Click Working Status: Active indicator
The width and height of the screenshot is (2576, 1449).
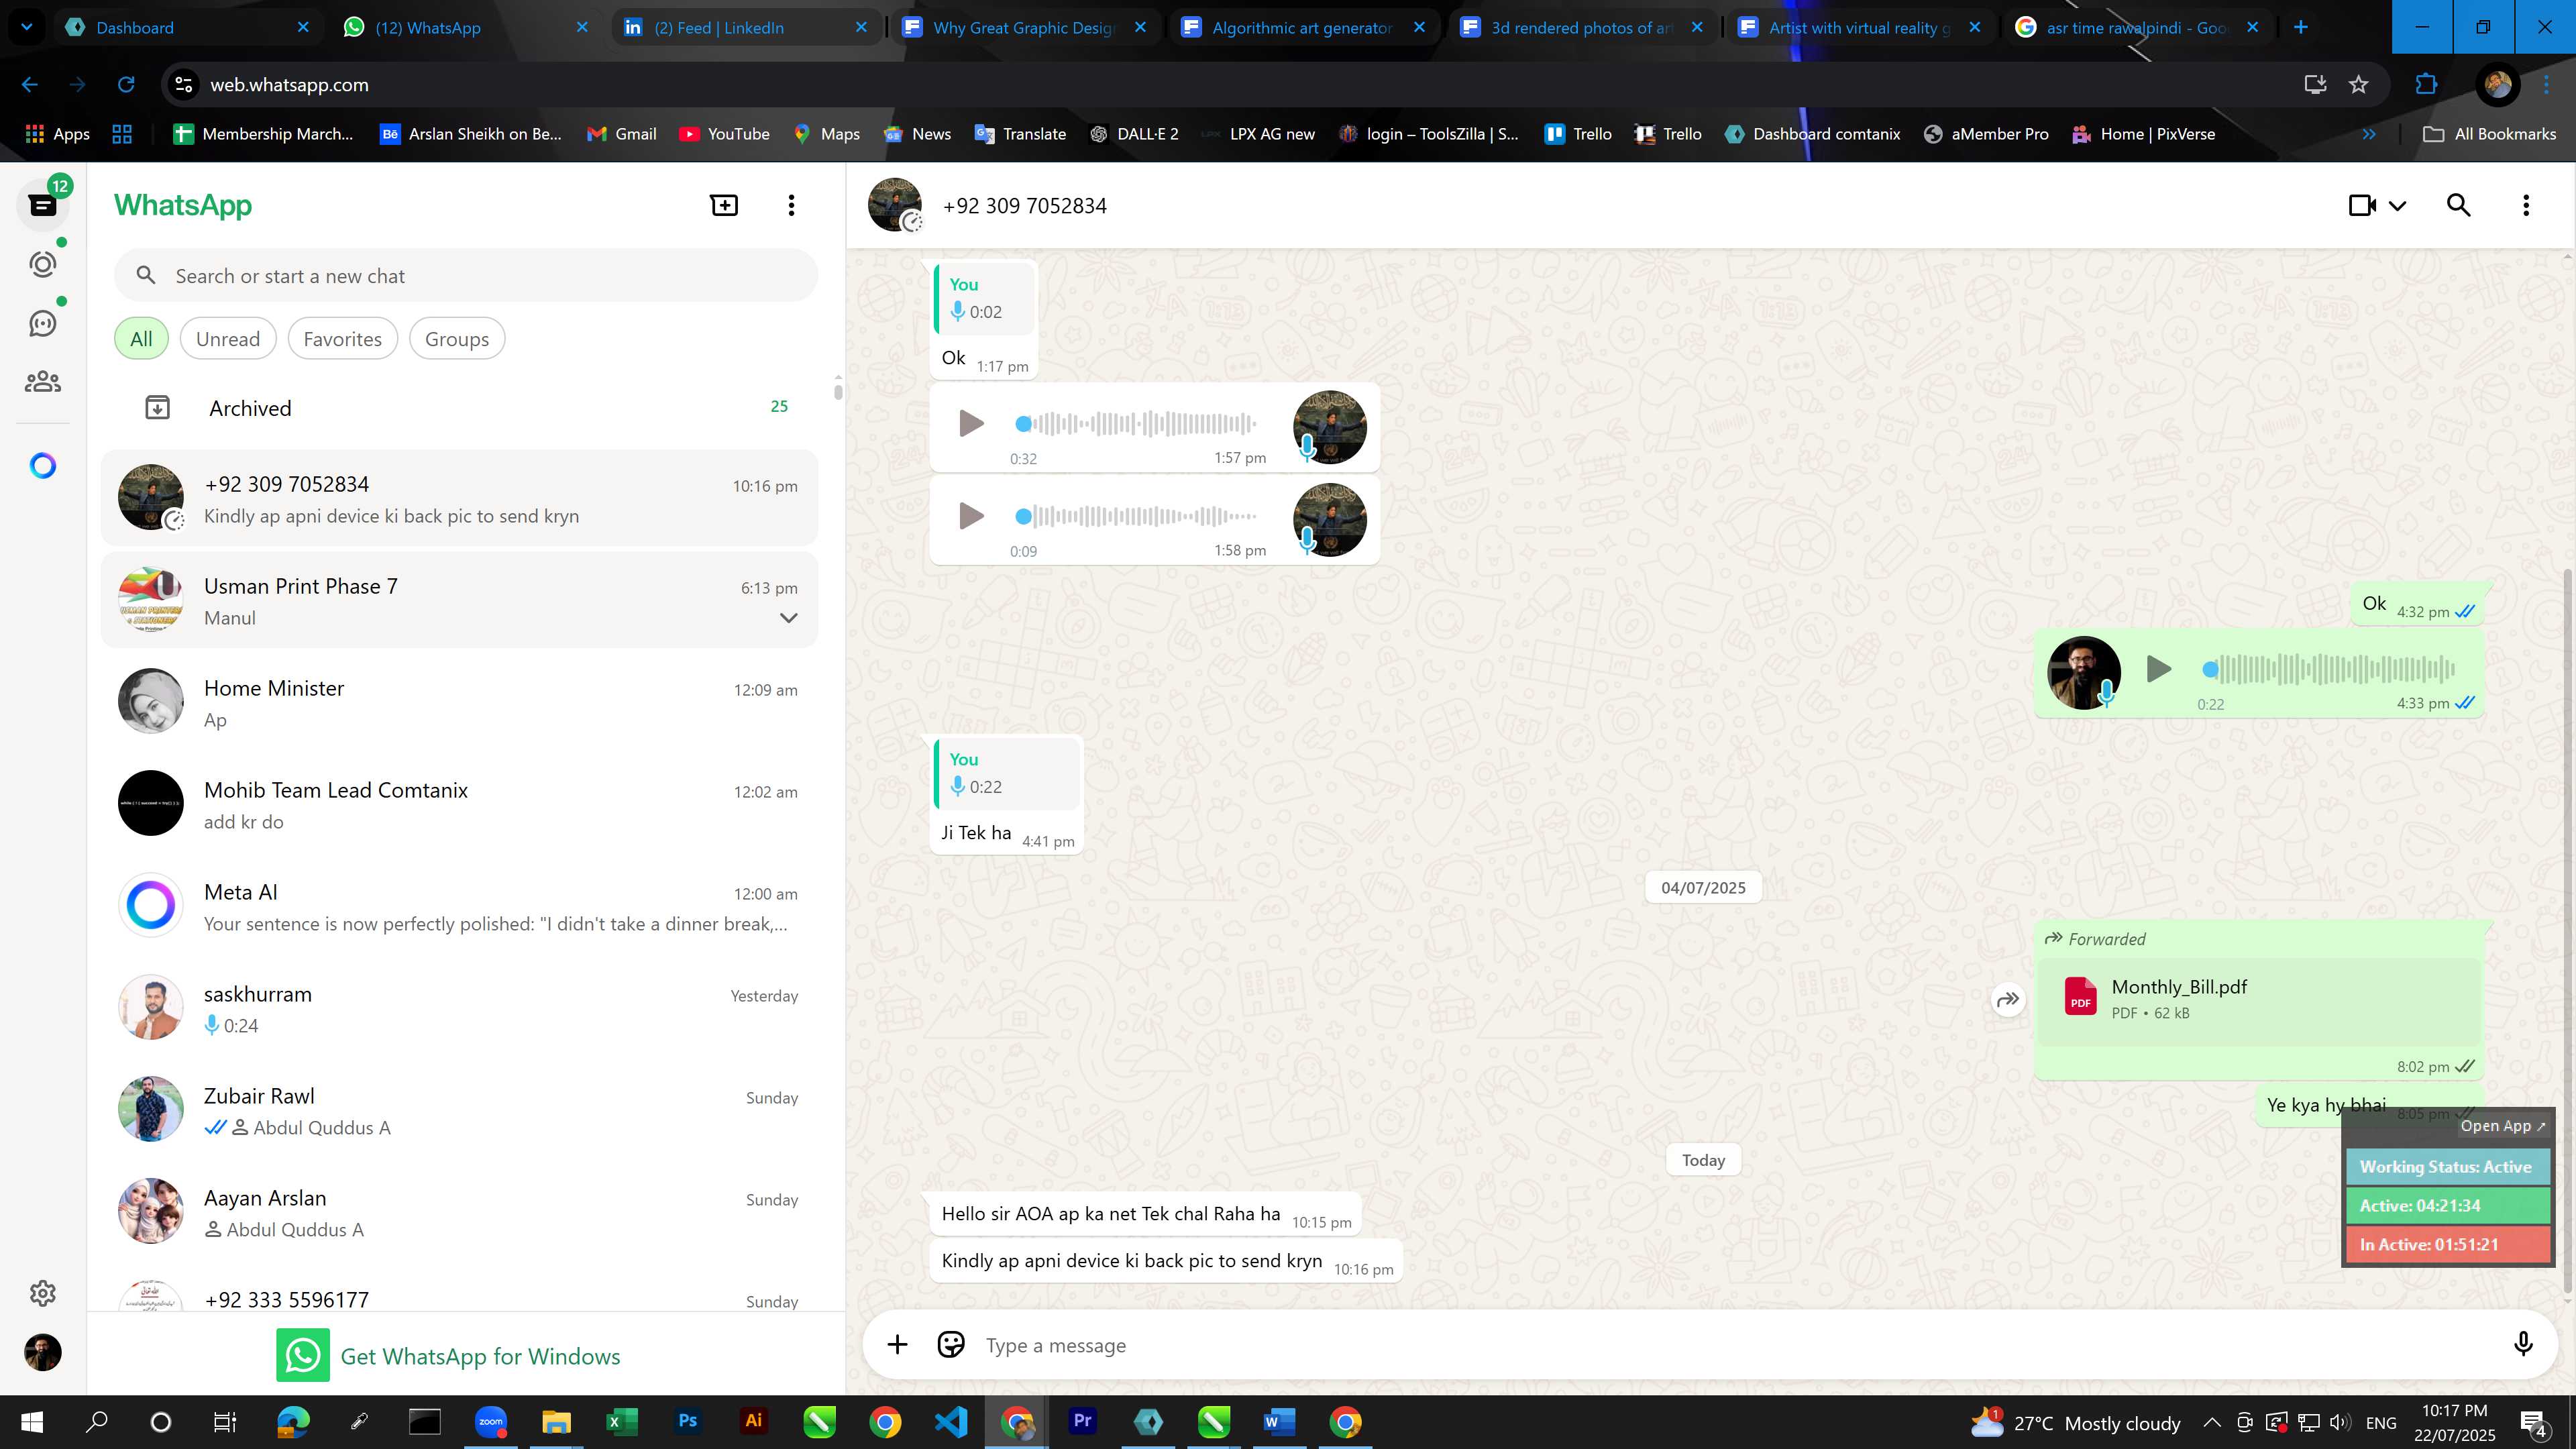(2447, 1167)
